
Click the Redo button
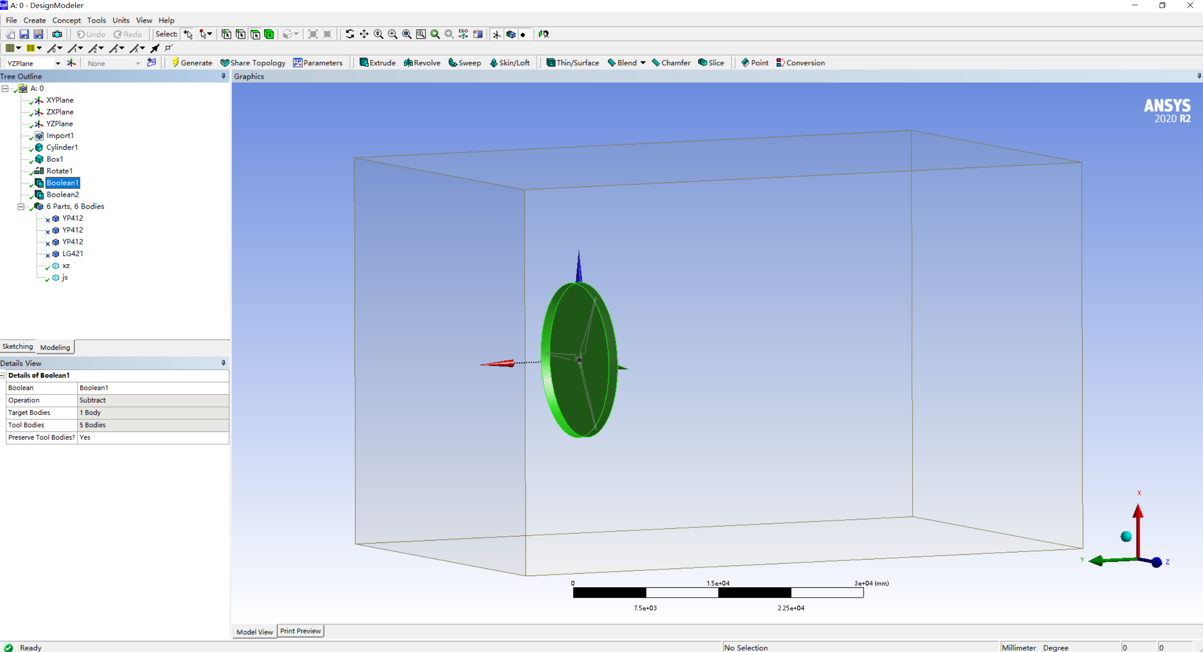(128, 34)
